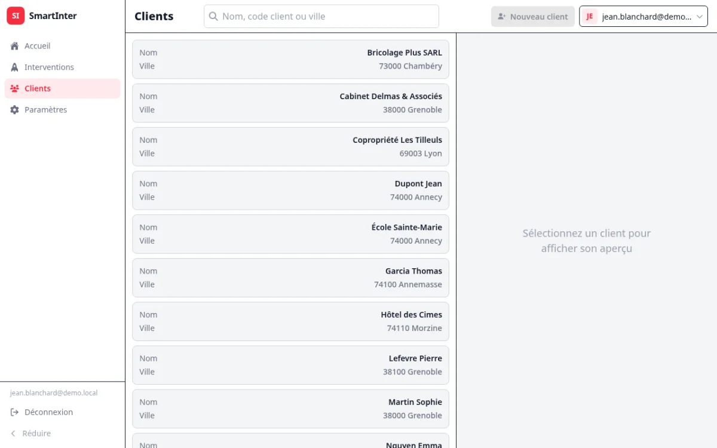Select Copropriété Les Tilleuls client

(290, 146)
